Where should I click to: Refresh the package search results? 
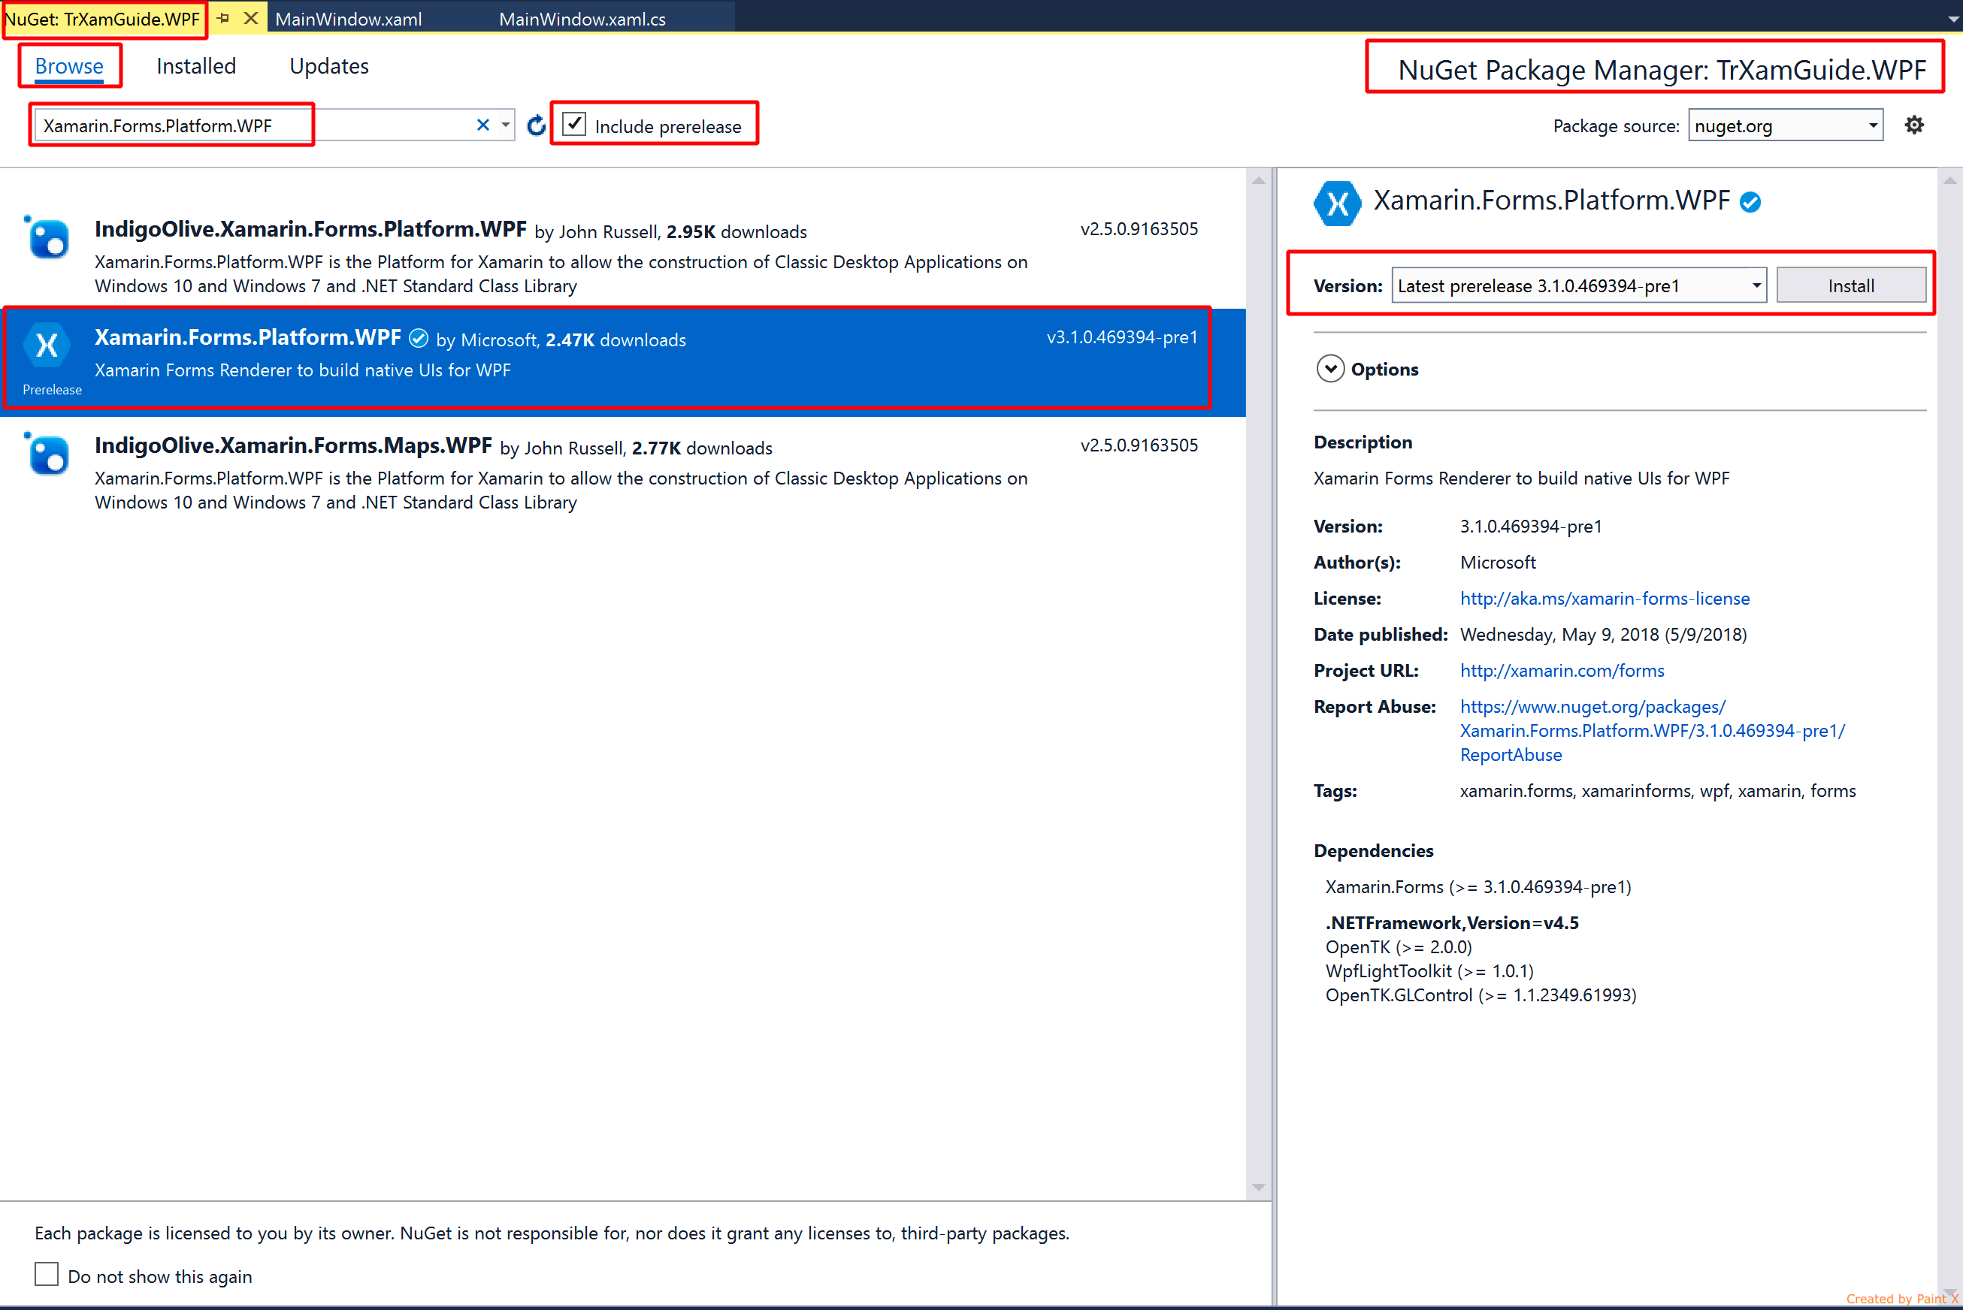537,125
